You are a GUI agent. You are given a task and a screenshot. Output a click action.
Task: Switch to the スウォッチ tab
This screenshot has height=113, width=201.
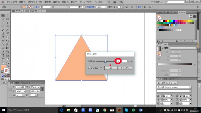pos(182,13)
